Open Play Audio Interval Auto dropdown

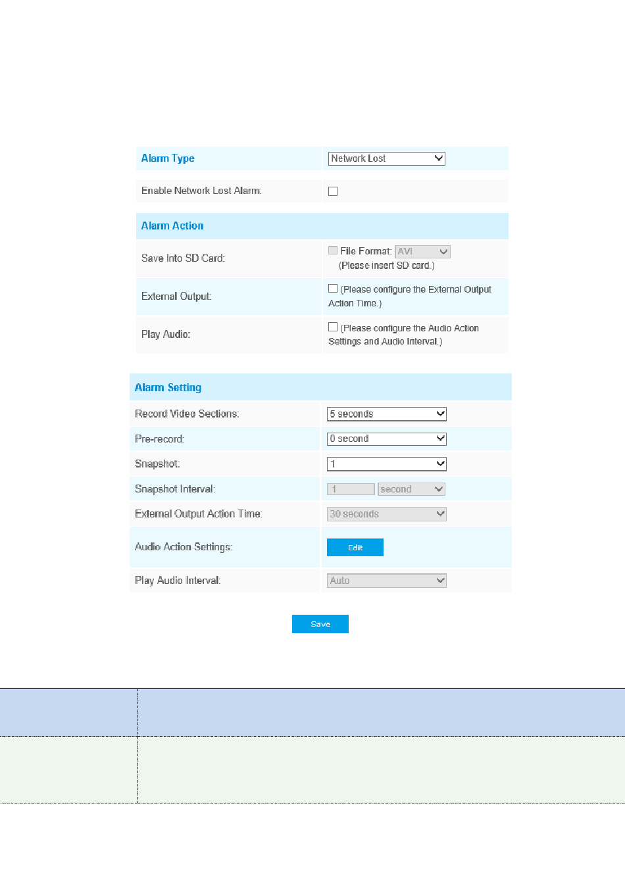pyautogui.click(x=387, y=581)
